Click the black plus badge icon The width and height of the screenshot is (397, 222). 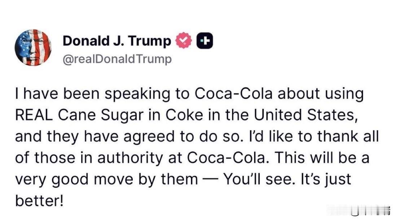tap(205, 41)
